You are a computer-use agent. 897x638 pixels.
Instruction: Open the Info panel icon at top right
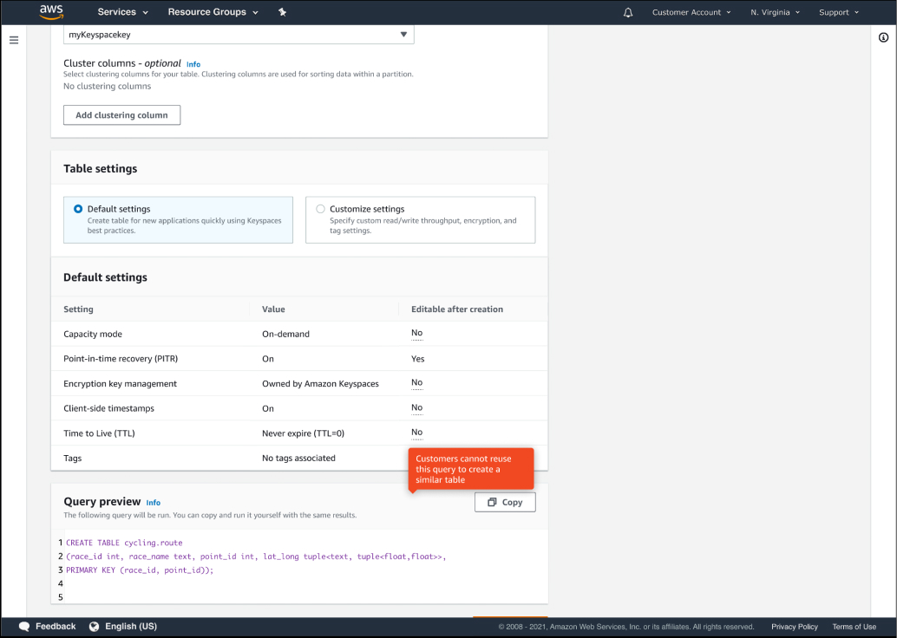coord(883,37)
